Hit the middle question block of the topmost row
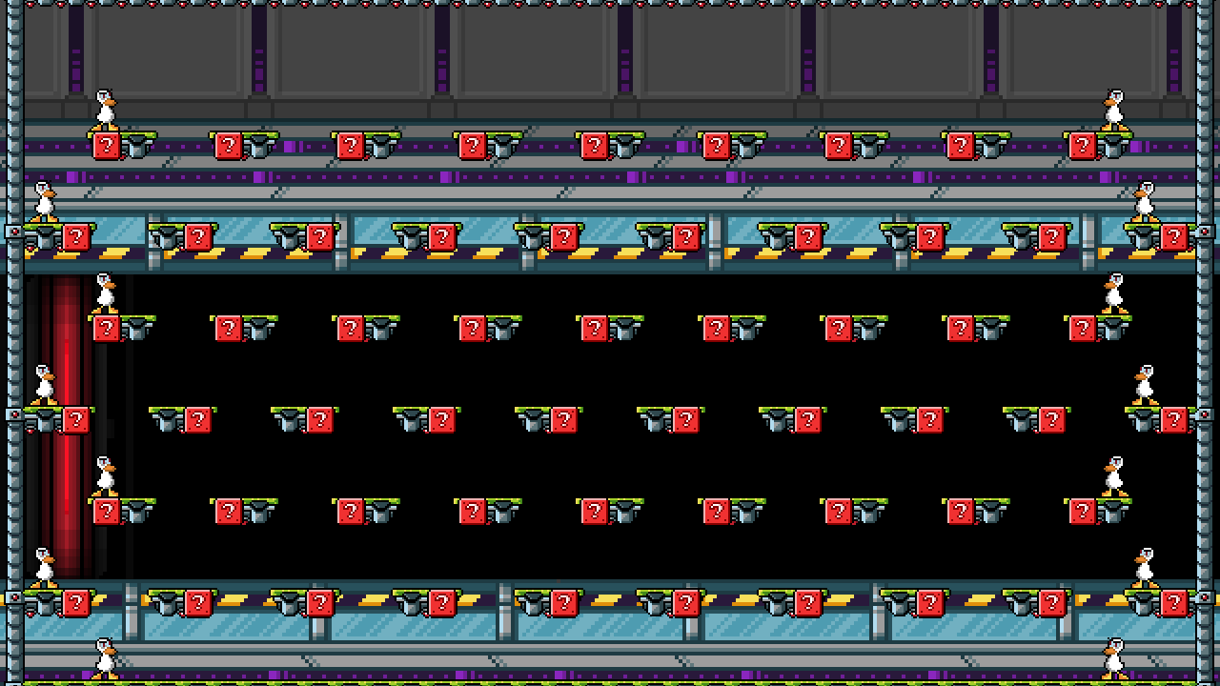Screen dimensions: 1220x686 (594, 146)
